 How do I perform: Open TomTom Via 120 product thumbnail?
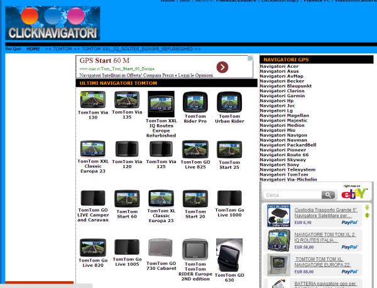coord(127,149)
